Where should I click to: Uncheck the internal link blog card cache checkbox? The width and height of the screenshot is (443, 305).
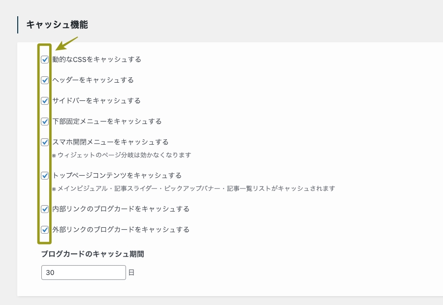[45, 209]
